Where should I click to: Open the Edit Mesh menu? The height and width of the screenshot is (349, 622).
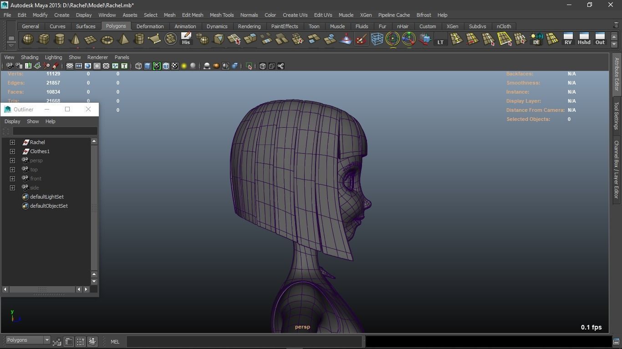point(193,15)
